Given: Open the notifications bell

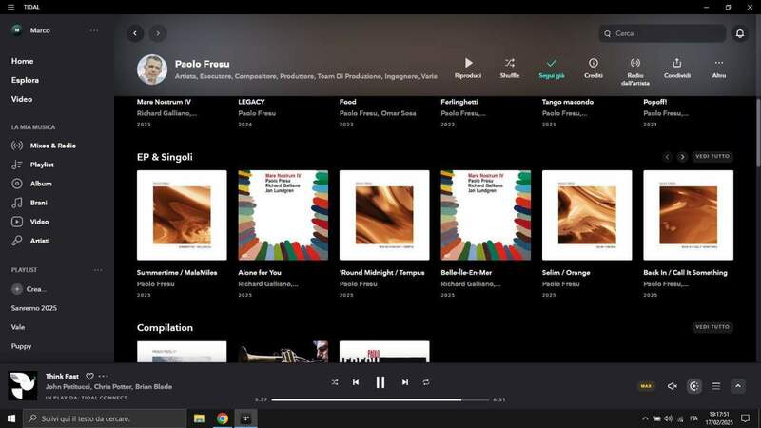Looking at the screenshot, I should pyautogui.click(x=740, y=33).
